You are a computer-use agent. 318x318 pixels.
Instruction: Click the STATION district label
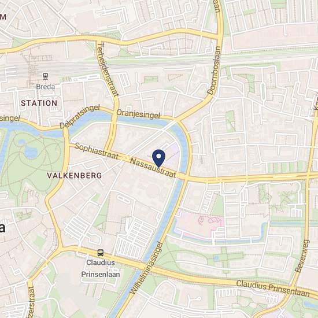[x=39, y=103]
